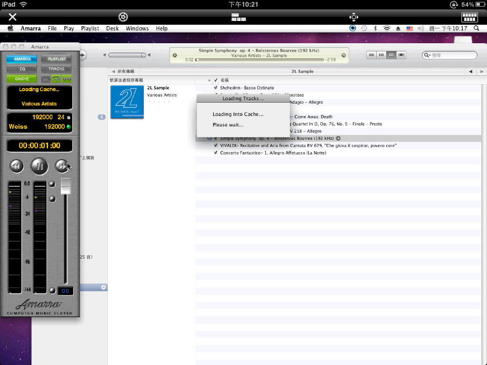Pause playback in Amarra
This screenshot has height=365, width=487.
[39, 166]
